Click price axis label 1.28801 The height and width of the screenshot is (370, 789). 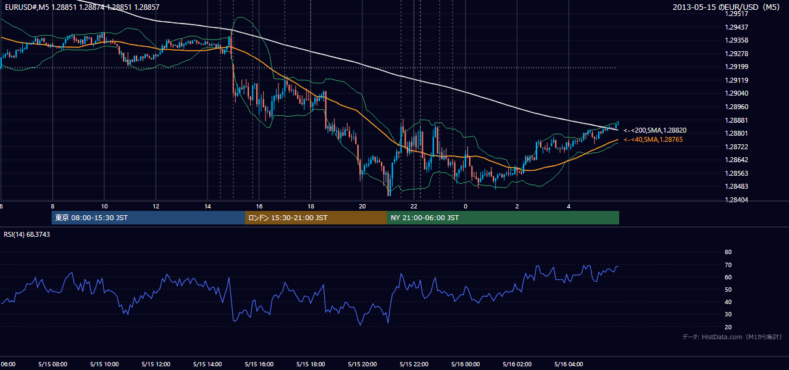pos(737,133)
